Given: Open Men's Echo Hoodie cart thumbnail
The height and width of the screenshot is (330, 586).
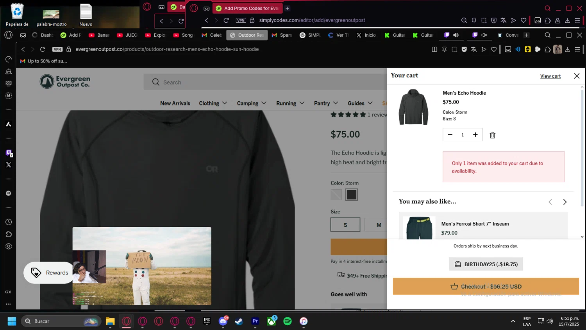Looking at the screenshot, I should (x=413, y=107).
